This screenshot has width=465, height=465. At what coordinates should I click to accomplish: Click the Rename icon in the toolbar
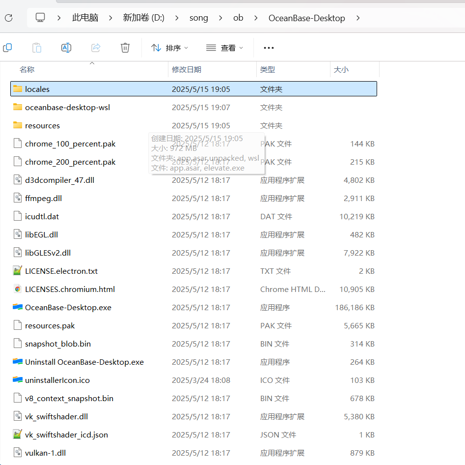[x=66, y=48]
